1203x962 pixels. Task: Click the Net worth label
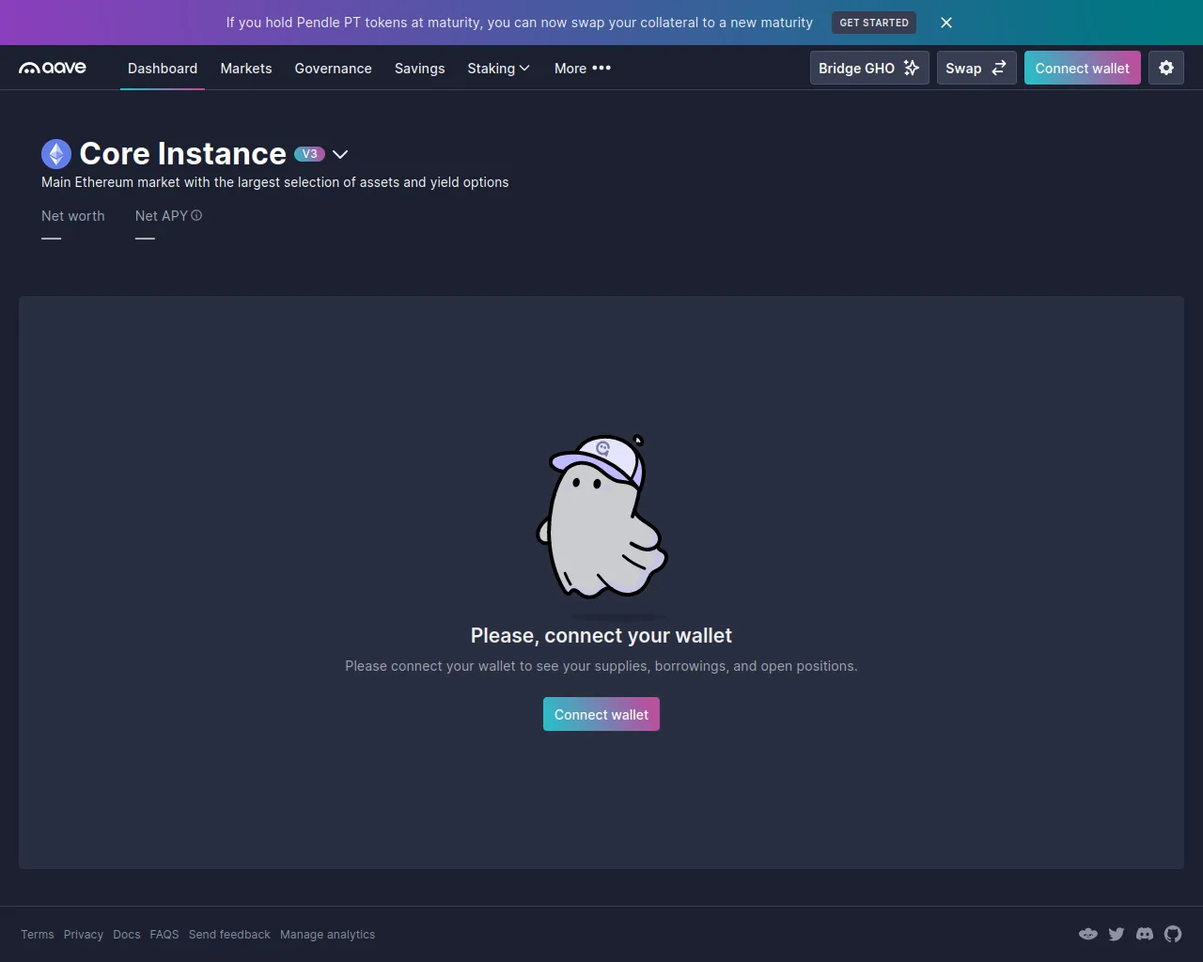[73, 216]
